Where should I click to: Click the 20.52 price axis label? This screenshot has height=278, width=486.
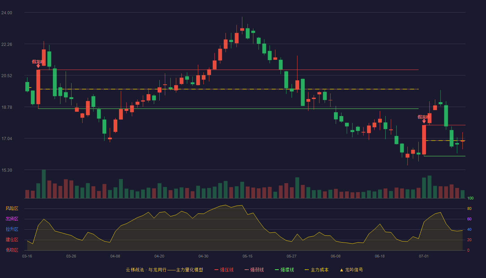[7, 76]
